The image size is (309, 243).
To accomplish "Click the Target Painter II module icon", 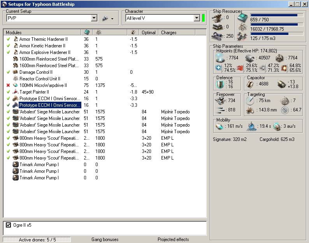I will point(16,92).
